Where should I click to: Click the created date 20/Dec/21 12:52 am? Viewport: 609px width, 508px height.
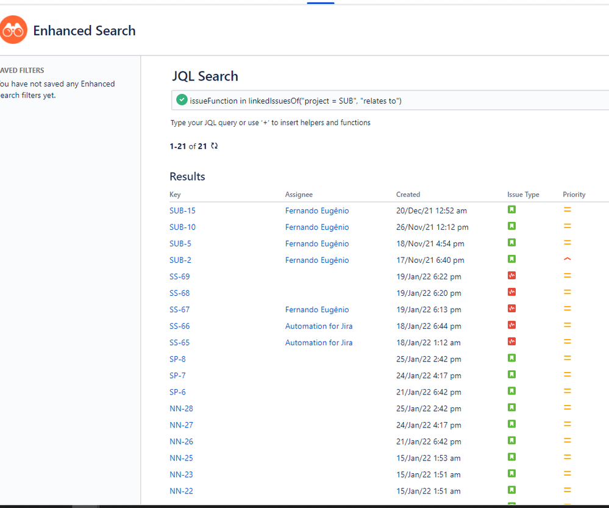point(432,210)
